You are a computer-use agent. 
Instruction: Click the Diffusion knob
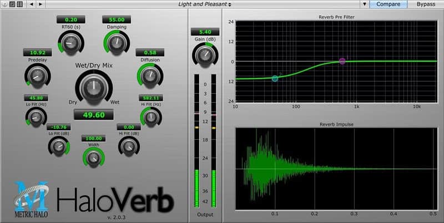150,75
